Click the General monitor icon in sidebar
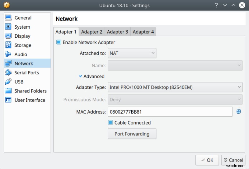 point(8,18)
